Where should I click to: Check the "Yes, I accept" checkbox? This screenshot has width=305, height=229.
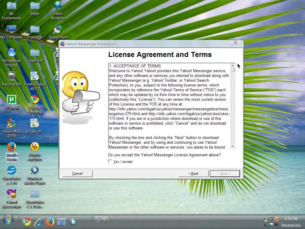pos(110,161)
